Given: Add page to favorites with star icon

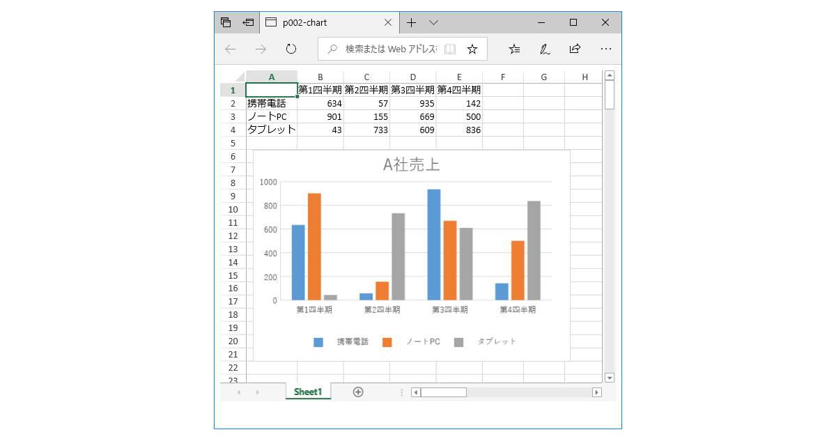Looking at the screenshot, I should tap(472, 49).
